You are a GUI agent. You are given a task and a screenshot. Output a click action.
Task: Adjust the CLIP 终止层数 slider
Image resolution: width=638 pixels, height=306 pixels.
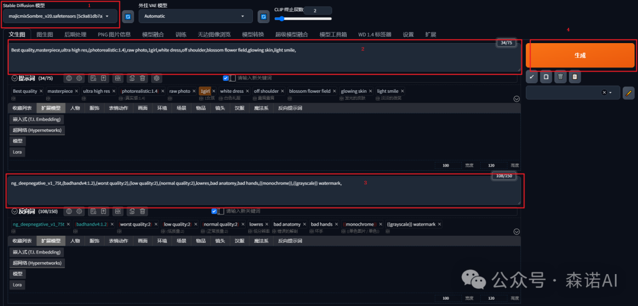click(303, 19)
